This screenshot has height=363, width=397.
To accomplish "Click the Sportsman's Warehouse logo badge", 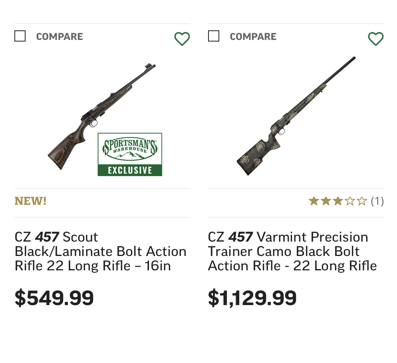I will [130, 148].
